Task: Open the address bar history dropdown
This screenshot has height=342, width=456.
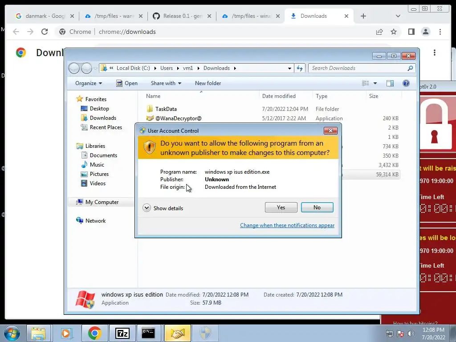Action: coord(289,68)
